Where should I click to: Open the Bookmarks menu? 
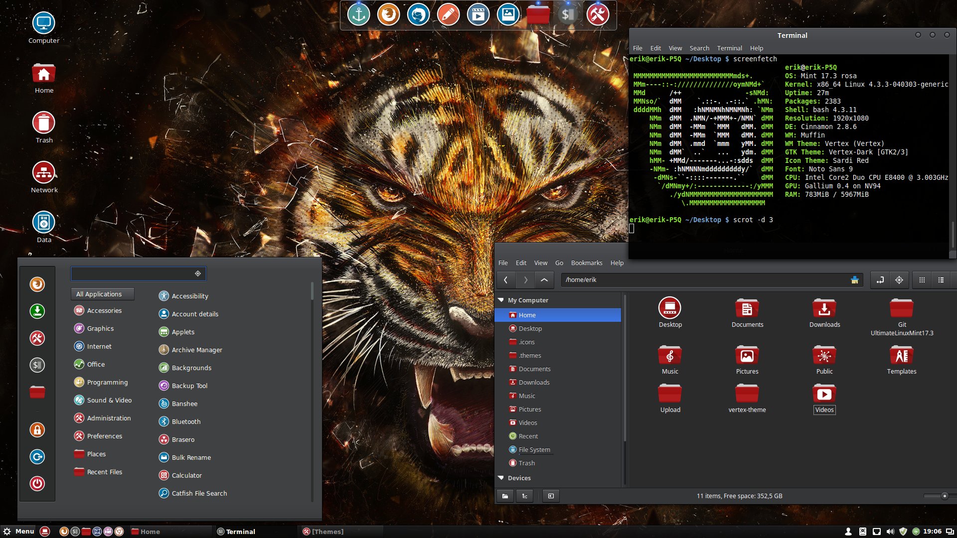click(x=586, y=263)
